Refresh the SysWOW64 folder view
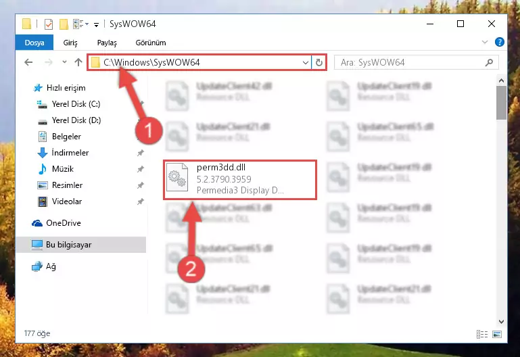The image size is (520, 357). point(319,63)
